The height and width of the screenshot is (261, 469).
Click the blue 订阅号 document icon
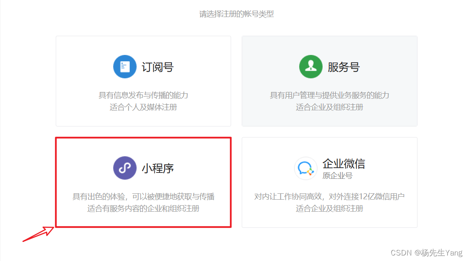point(125,66)
